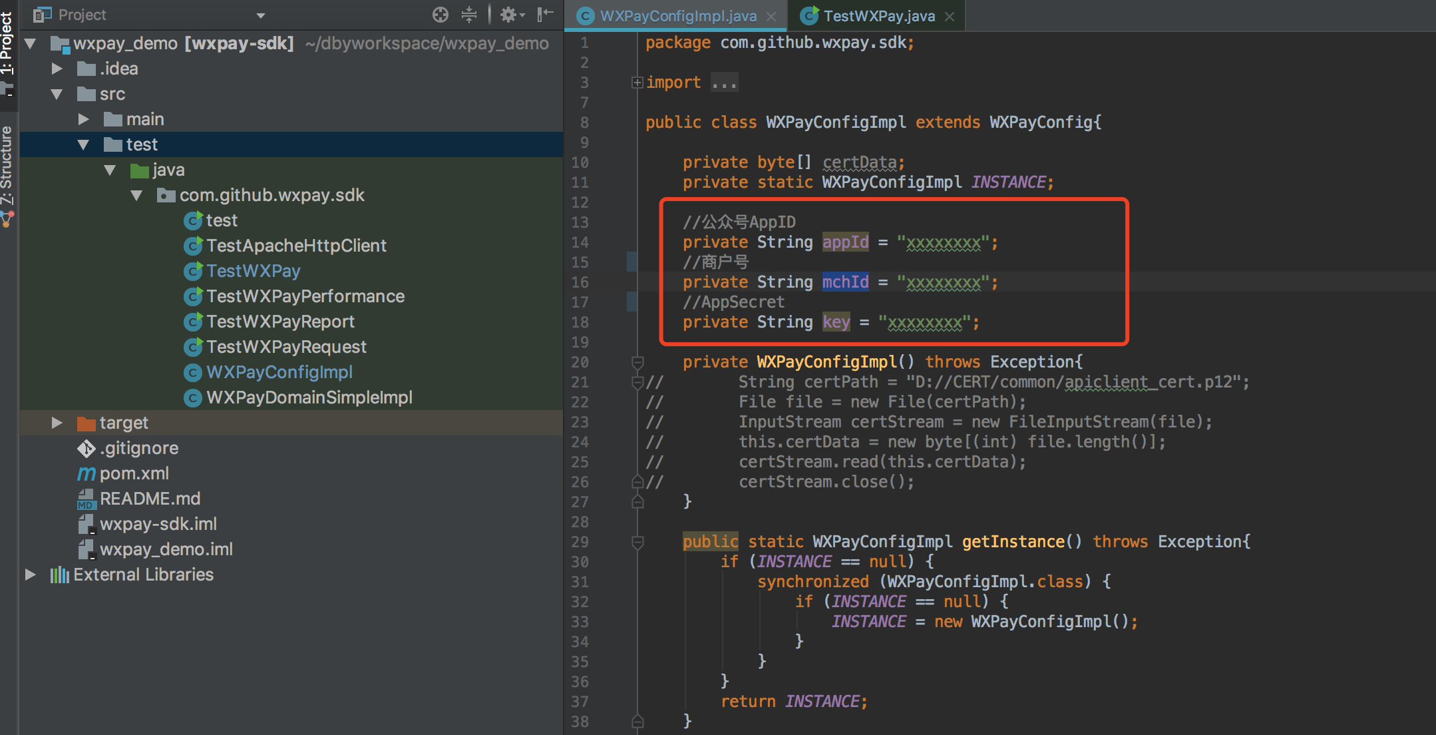Collapse the test folder arrow
The width and height of the screenshot is (1436, 735).
pyautogui.click(x=84, y=145)
